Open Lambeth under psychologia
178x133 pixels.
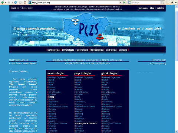coord(79,128)
